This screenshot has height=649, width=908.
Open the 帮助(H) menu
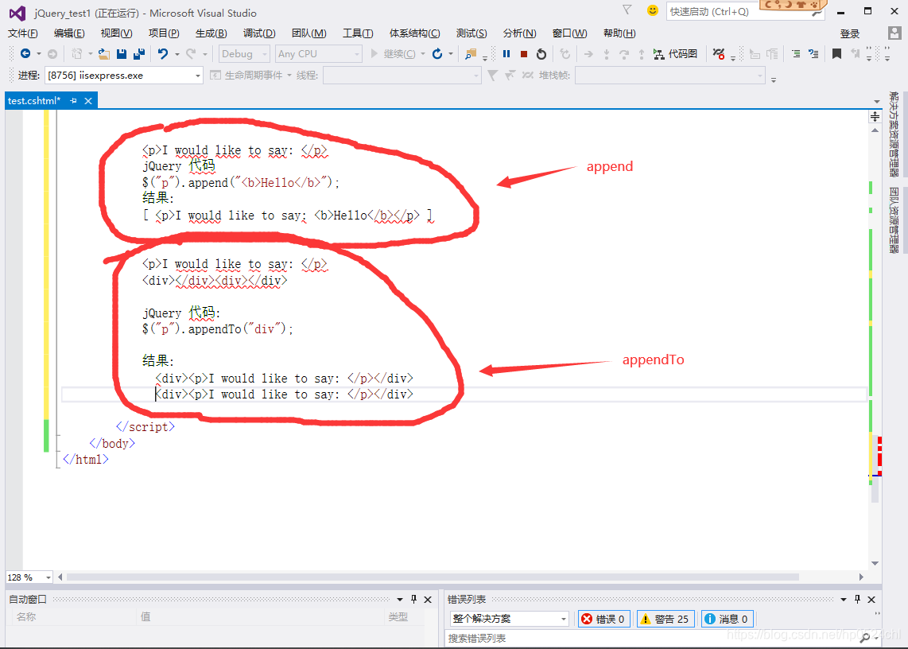tap(619, 33)
